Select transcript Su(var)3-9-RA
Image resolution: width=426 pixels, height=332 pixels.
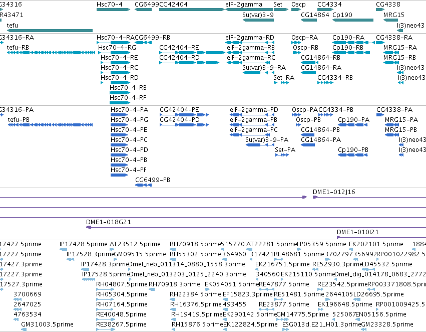[x=258, y=73]
